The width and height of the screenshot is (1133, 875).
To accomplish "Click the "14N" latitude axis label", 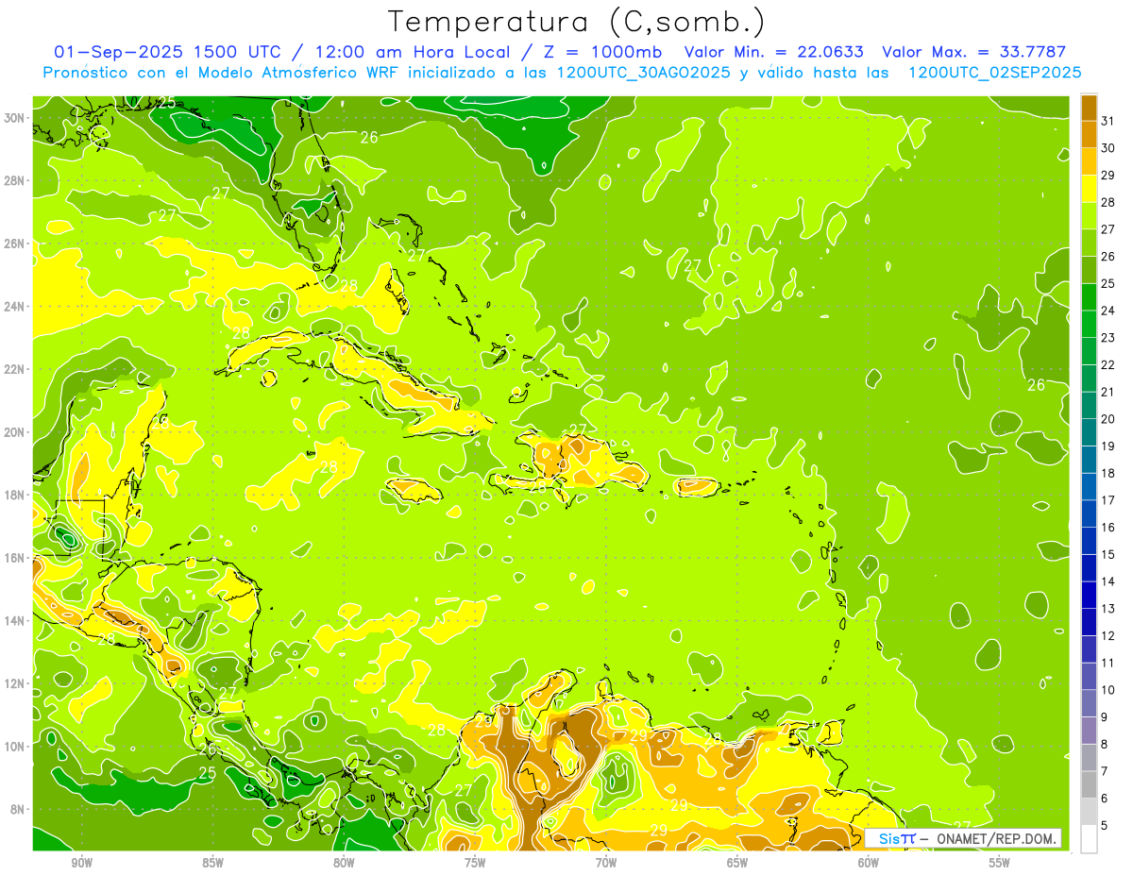I will [x=15, y=620].
